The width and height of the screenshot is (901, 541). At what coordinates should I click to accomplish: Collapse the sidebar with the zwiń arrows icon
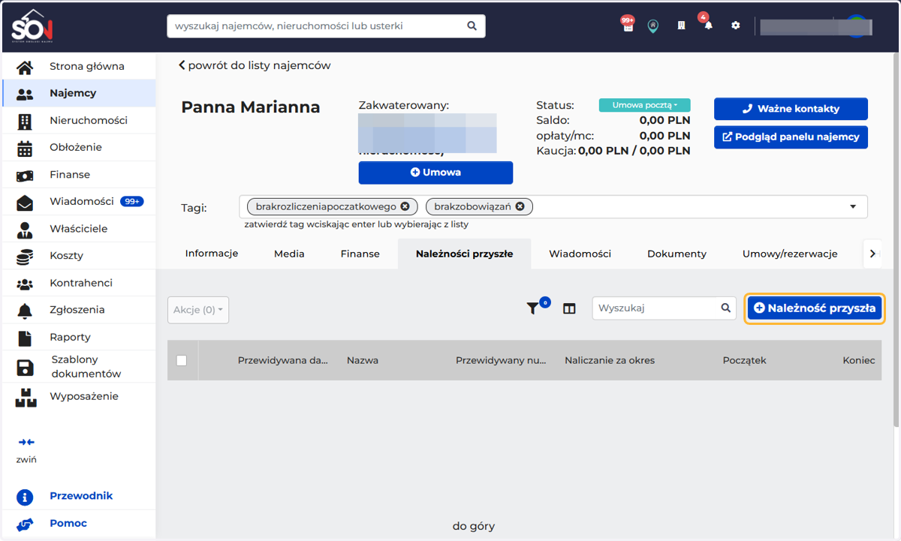pyautogui.click(x=26, y=442)
